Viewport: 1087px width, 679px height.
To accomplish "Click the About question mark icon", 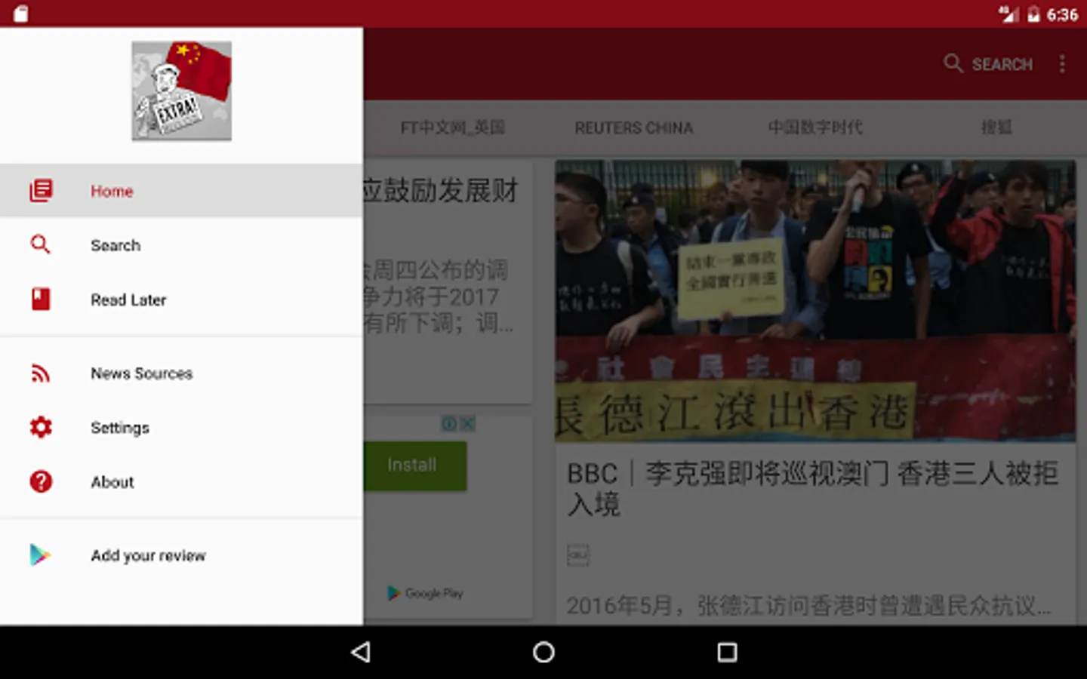I will tap(41, 481).
